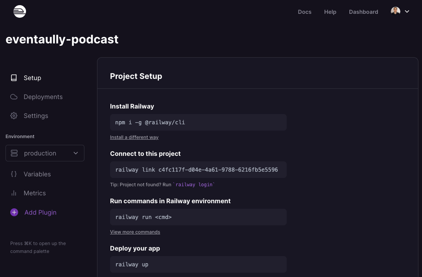Image resolution: width=422 pixels, height=277 pixels.
Task: Open project Settings
Action: pos(36,116)
